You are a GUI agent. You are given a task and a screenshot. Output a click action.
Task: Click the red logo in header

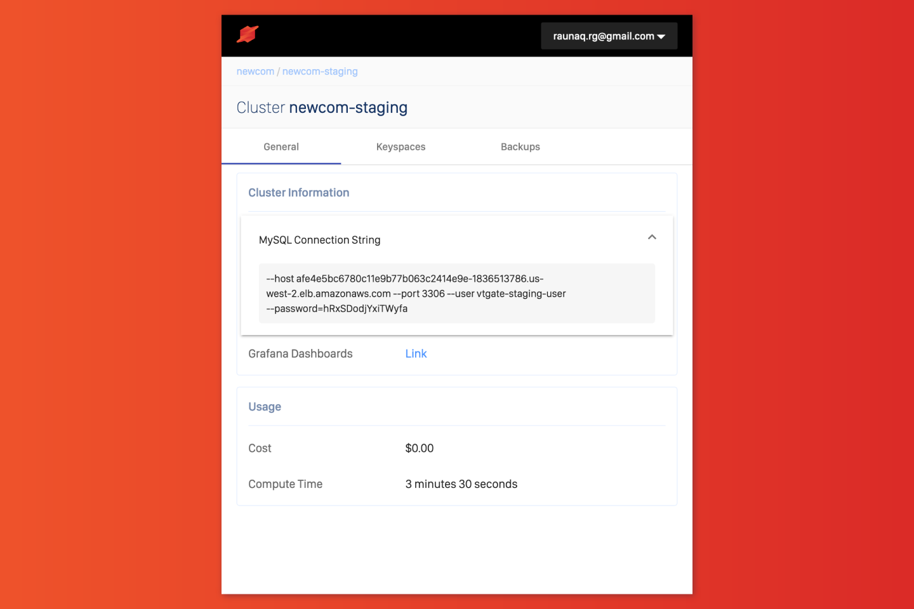pyautogui.click(x=248, y=35)
